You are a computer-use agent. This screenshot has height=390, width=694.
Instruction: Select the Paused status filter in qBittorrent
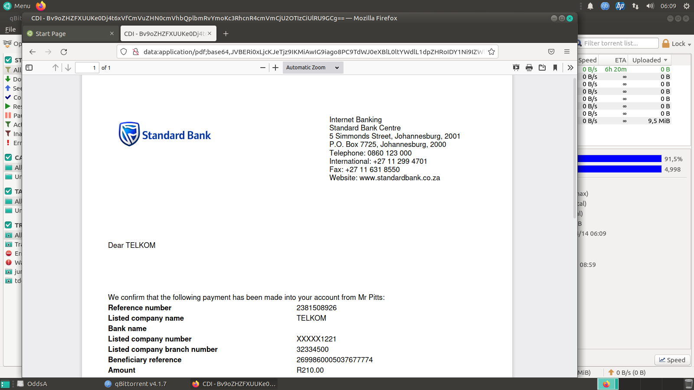click(13, 116)
